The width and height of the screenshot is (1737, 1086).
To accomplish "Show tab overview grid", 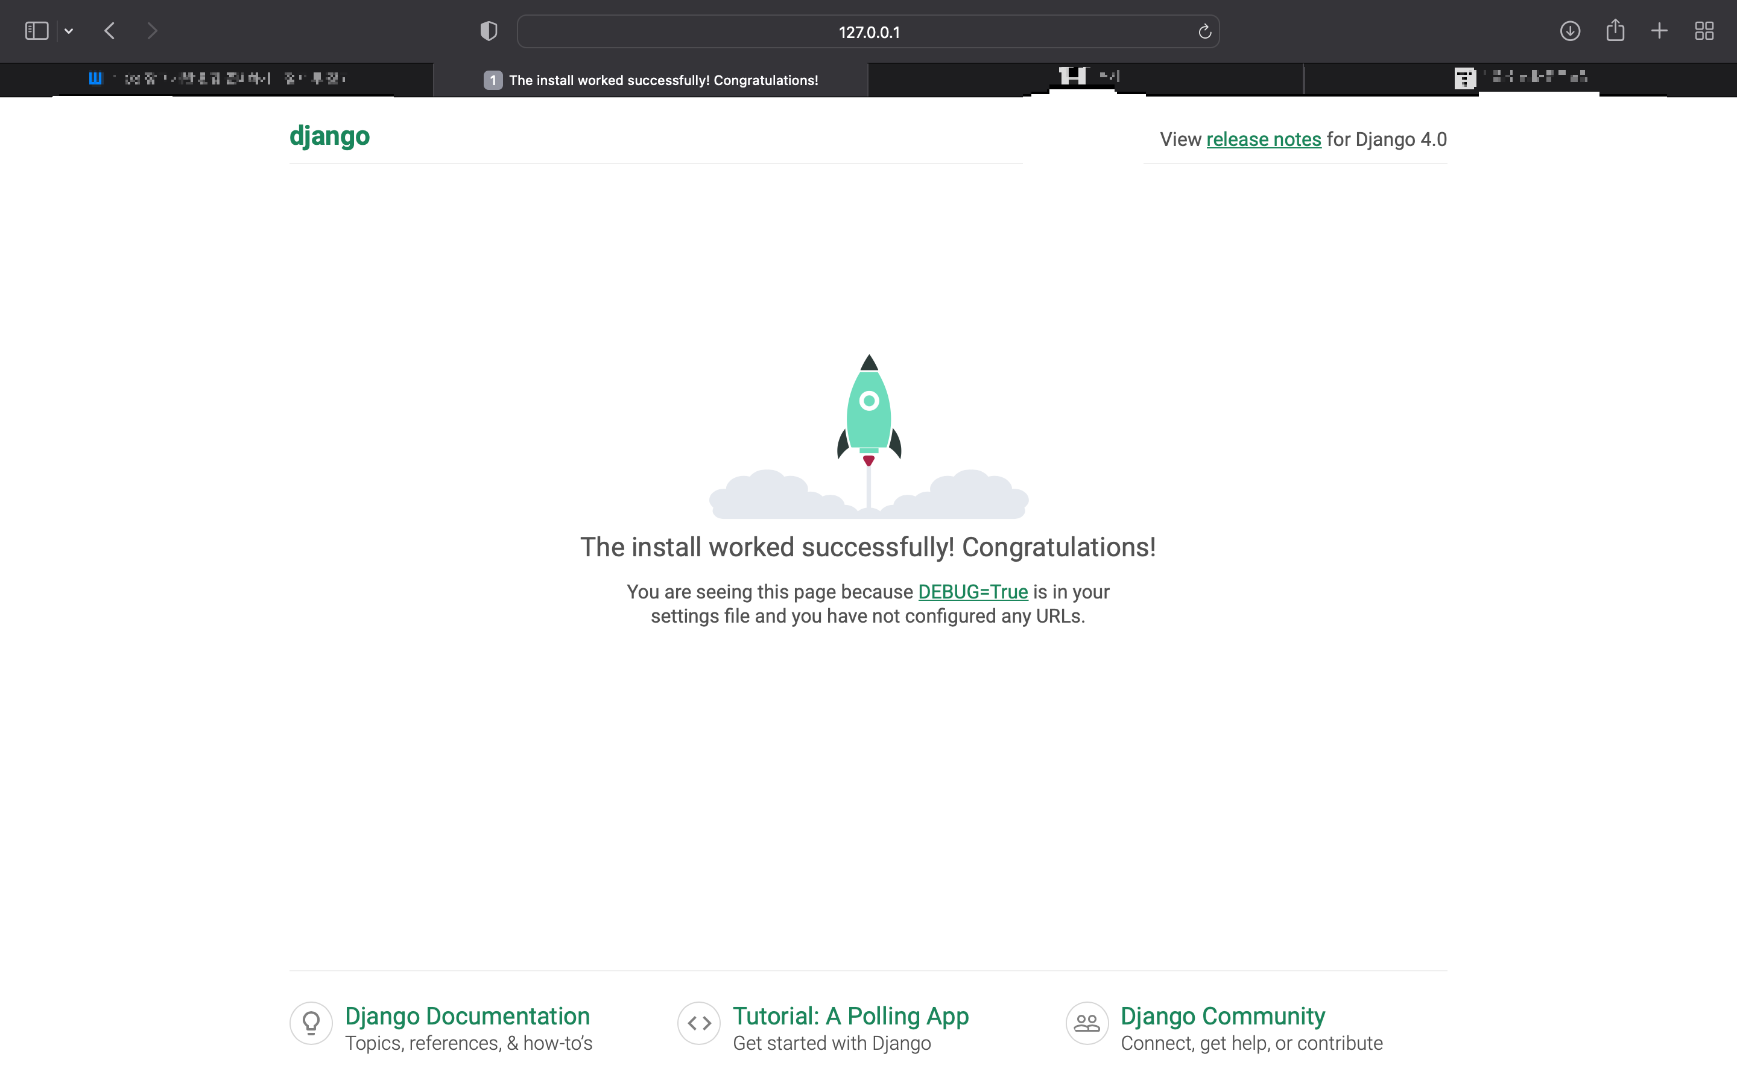I will tap(1704, 31).
